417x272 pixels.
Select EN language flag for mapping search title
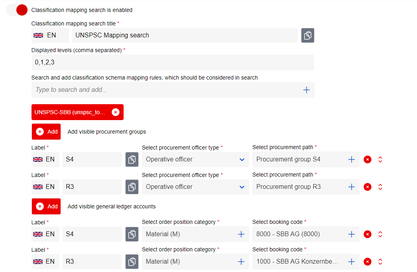(x=45, y=35)
